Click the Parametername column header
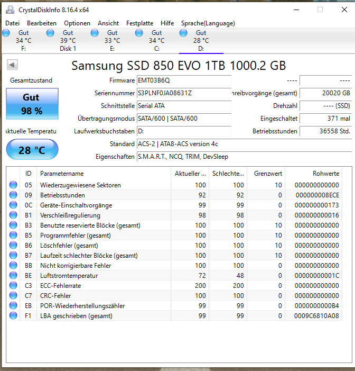This screenshot has width=355, height=371. tap(104, 174)
